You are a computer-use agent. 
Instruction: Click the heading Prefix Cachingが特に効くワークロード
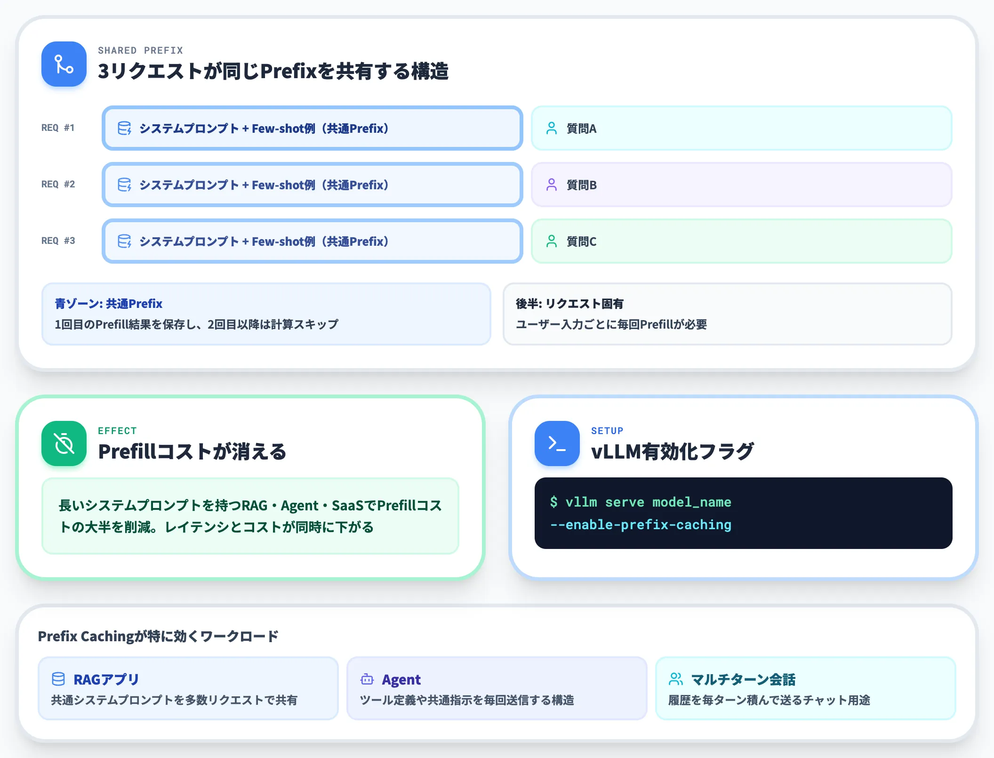click(158, 637)
